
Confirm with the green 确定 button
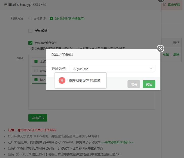(x=149, y=84)
